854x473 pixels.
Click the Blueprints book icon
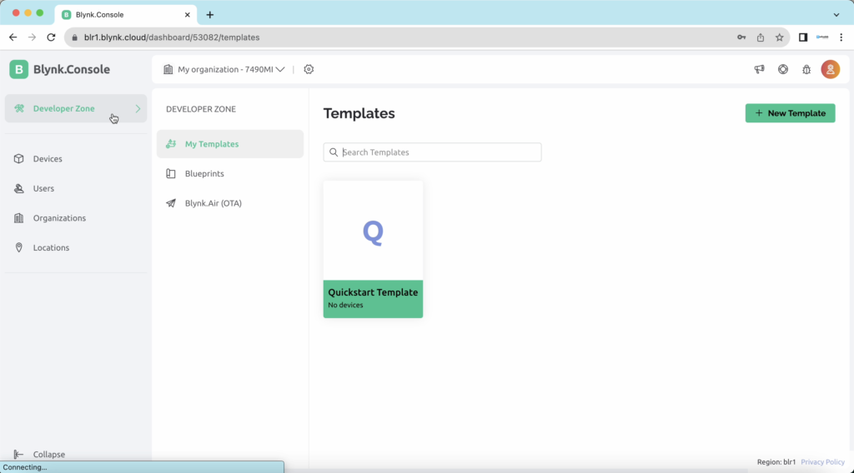point(171,173)
